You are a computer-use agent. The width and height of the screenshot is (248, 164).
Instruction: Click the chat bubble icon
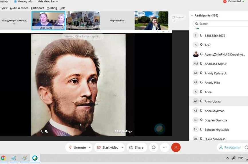coord(246,147)
